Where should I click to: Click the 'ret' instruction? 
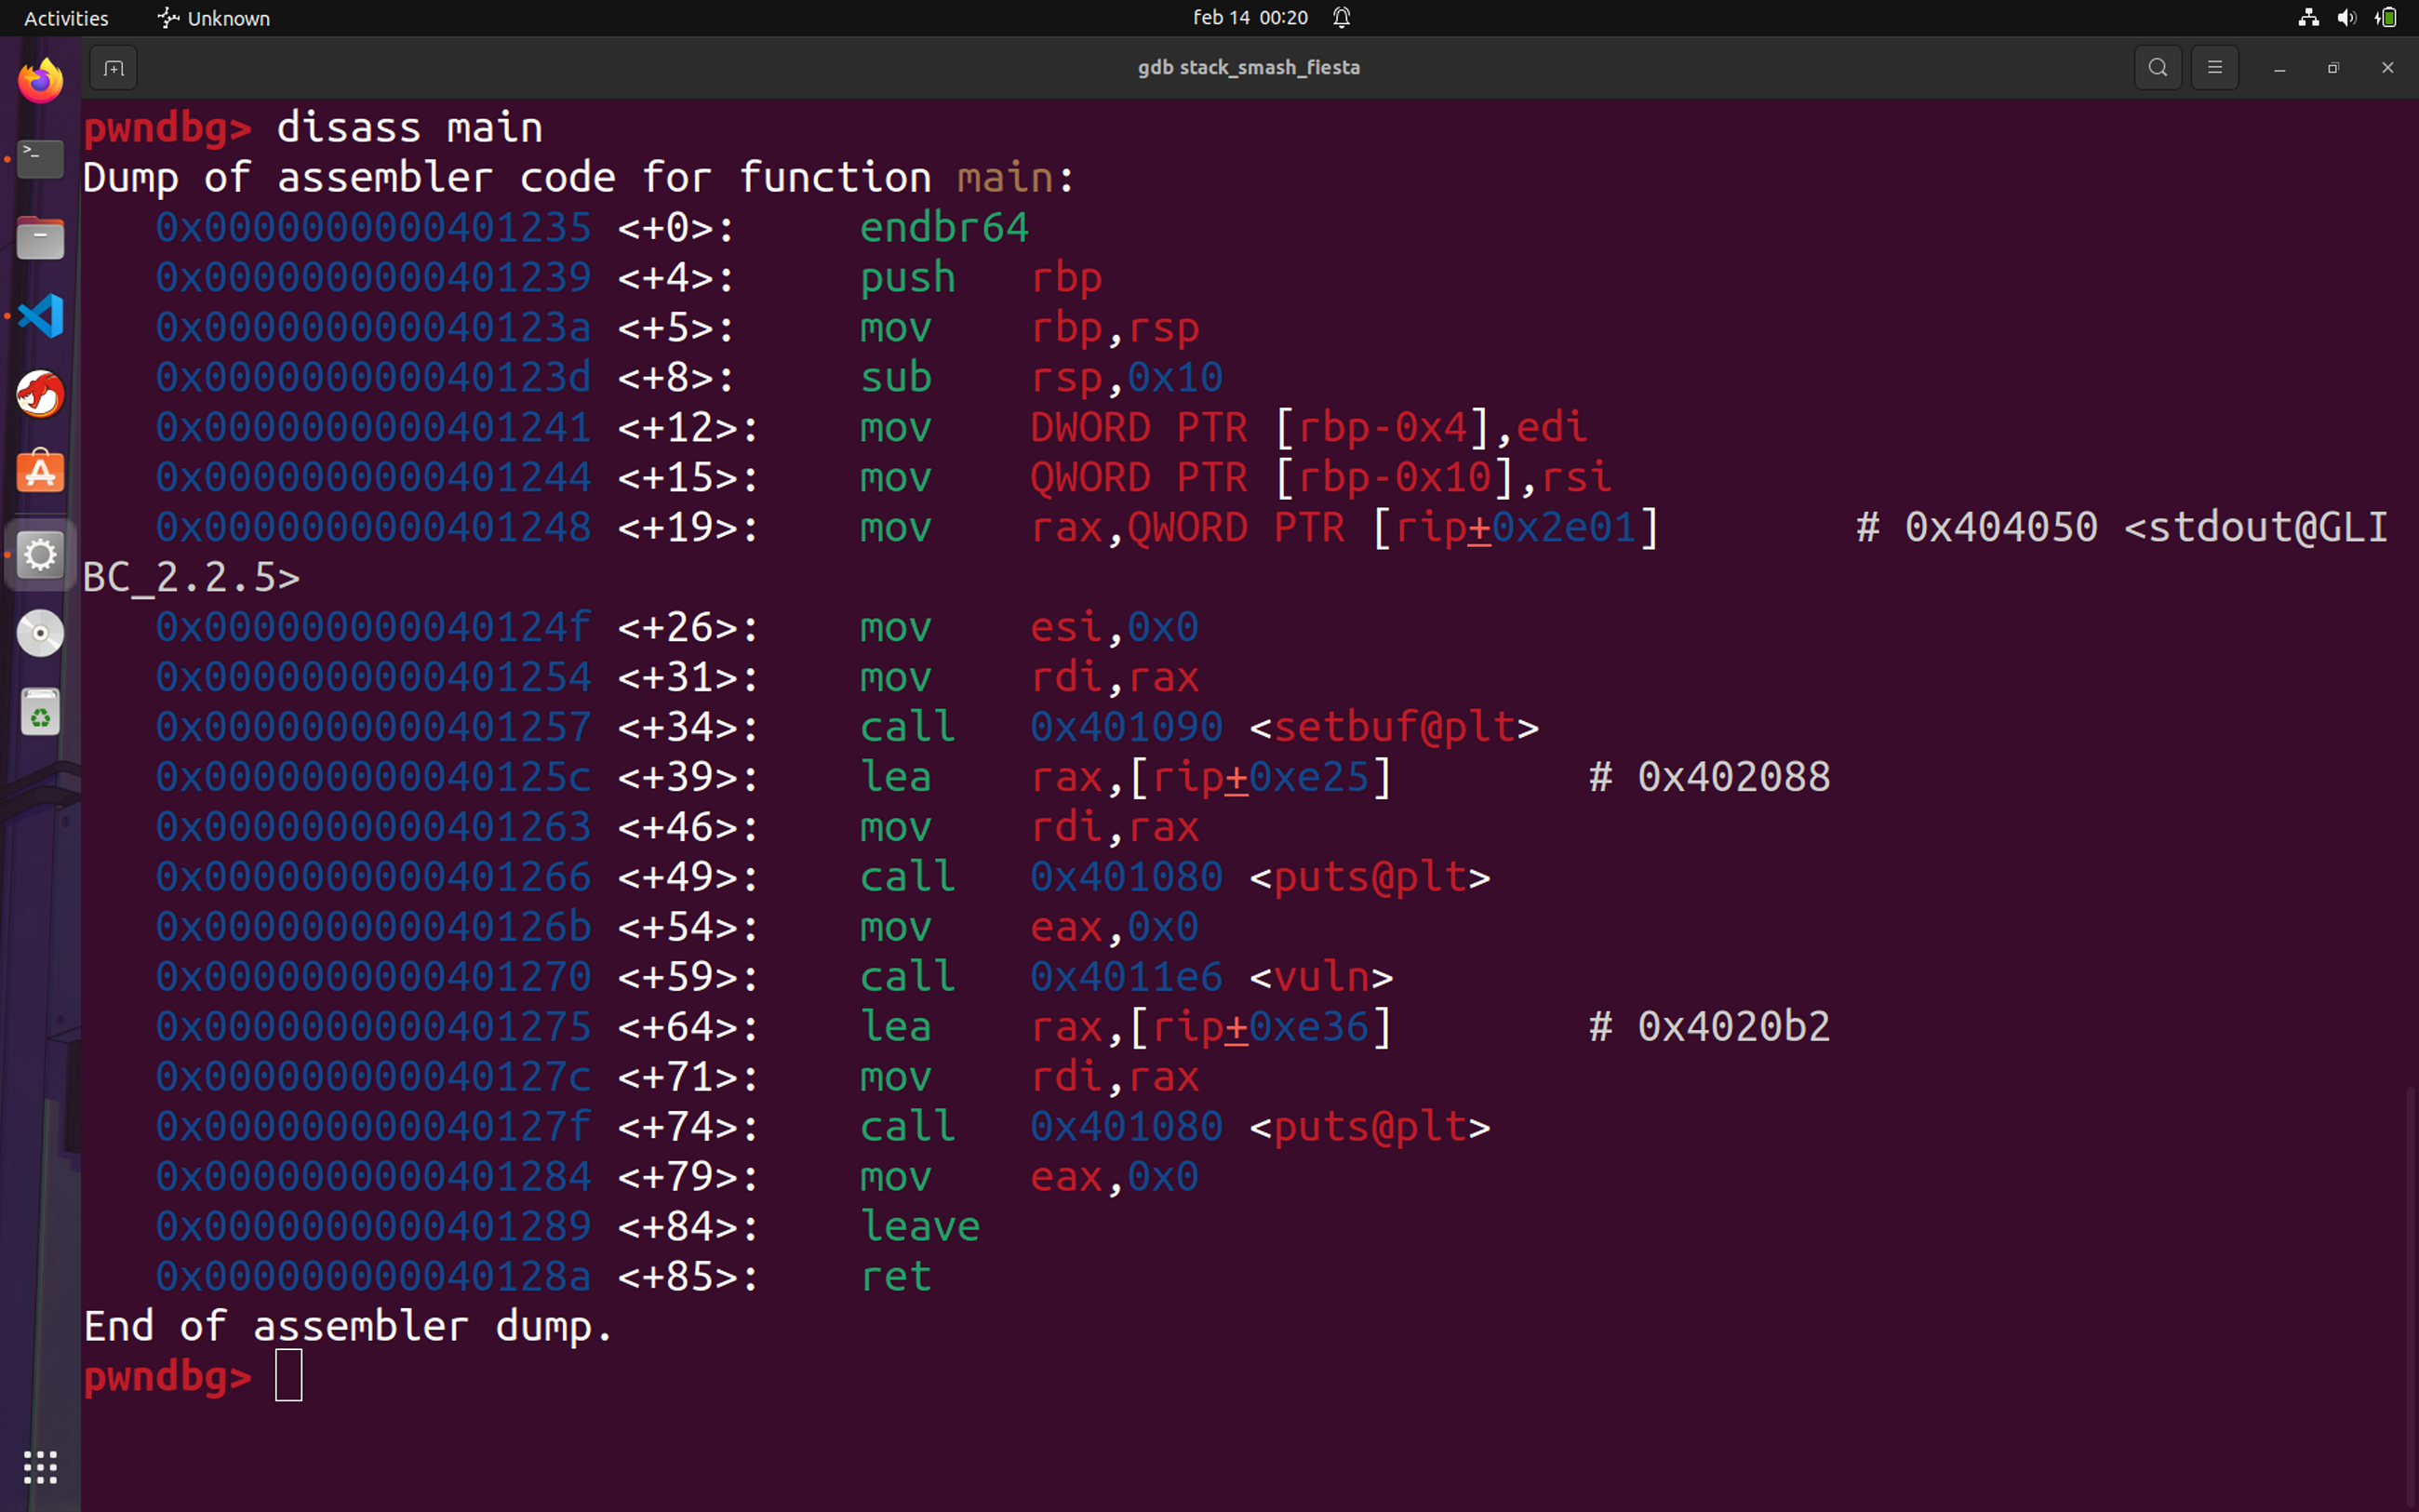tap(896, 1277)
